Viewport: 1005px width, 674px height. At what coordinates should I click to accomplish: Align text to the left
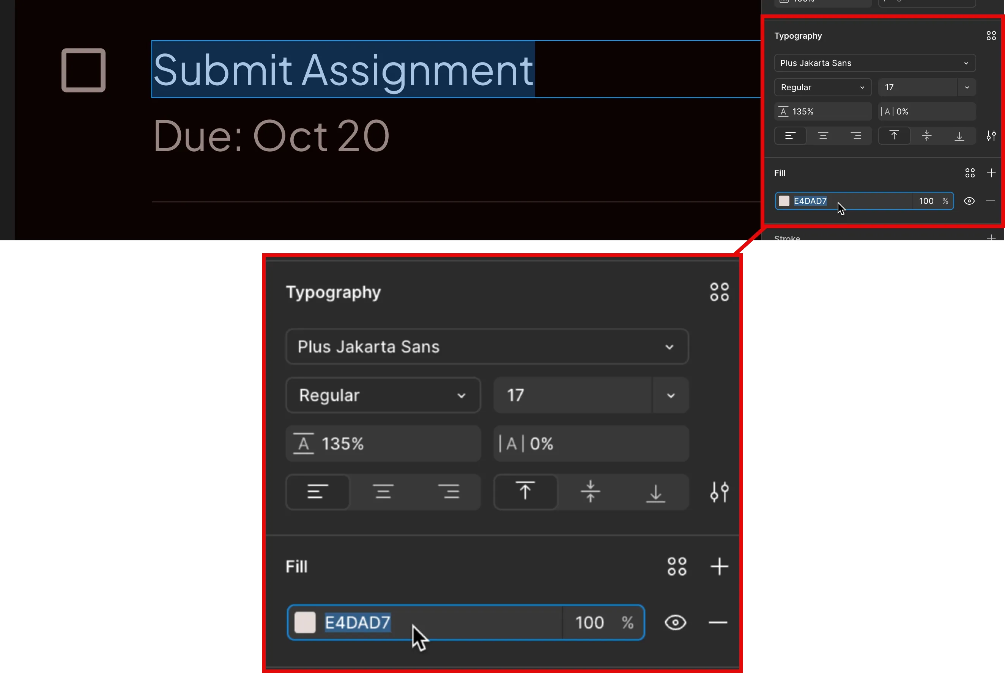[x=791, y=136]
